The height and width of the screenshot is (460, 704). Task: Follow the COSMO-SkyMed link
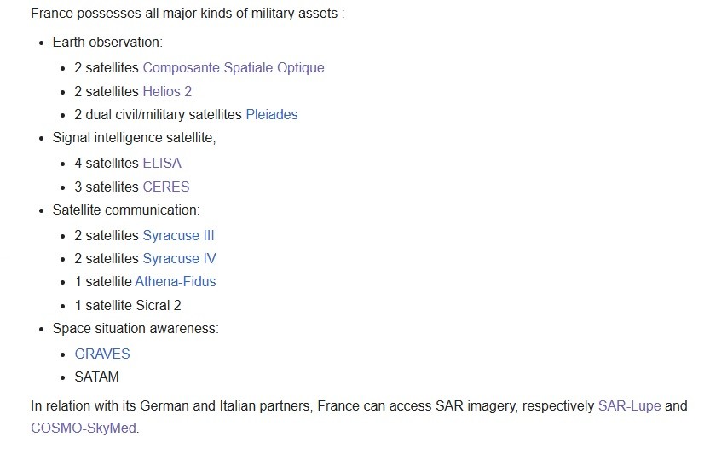(84, 428)
